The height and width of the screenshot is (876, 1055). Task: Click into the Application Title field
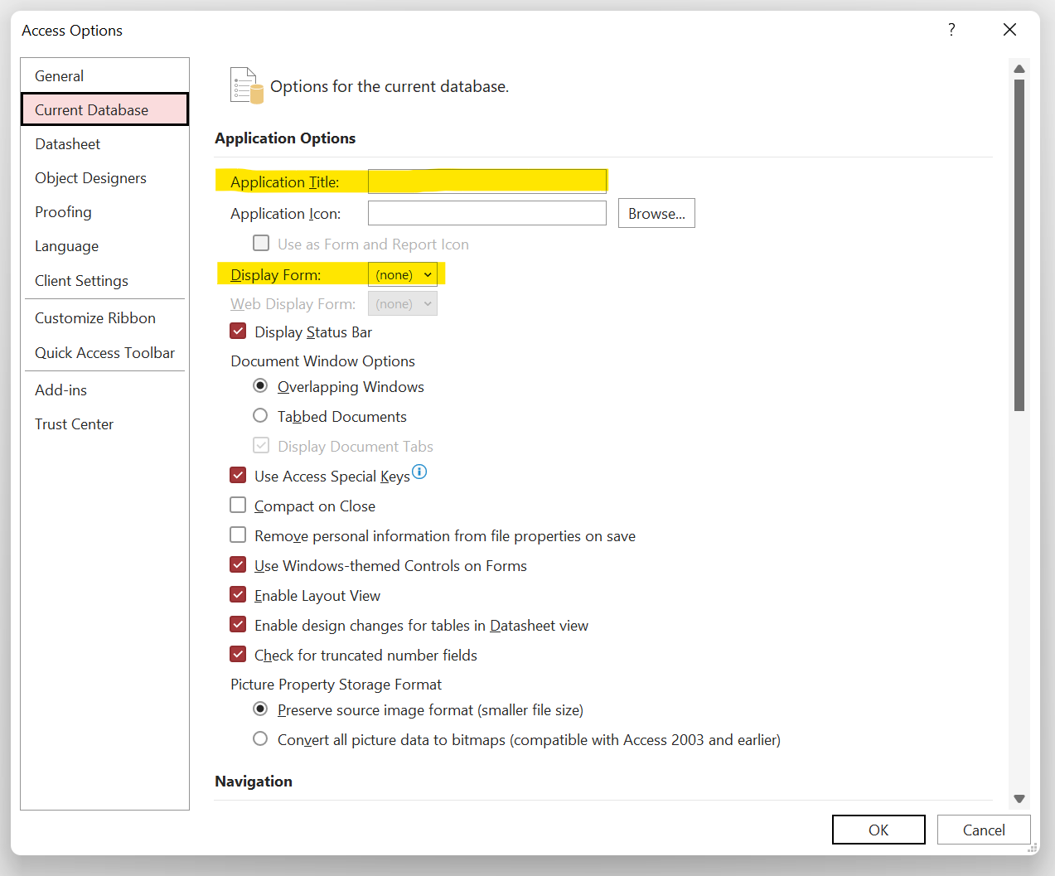click(x=487, y=181)
